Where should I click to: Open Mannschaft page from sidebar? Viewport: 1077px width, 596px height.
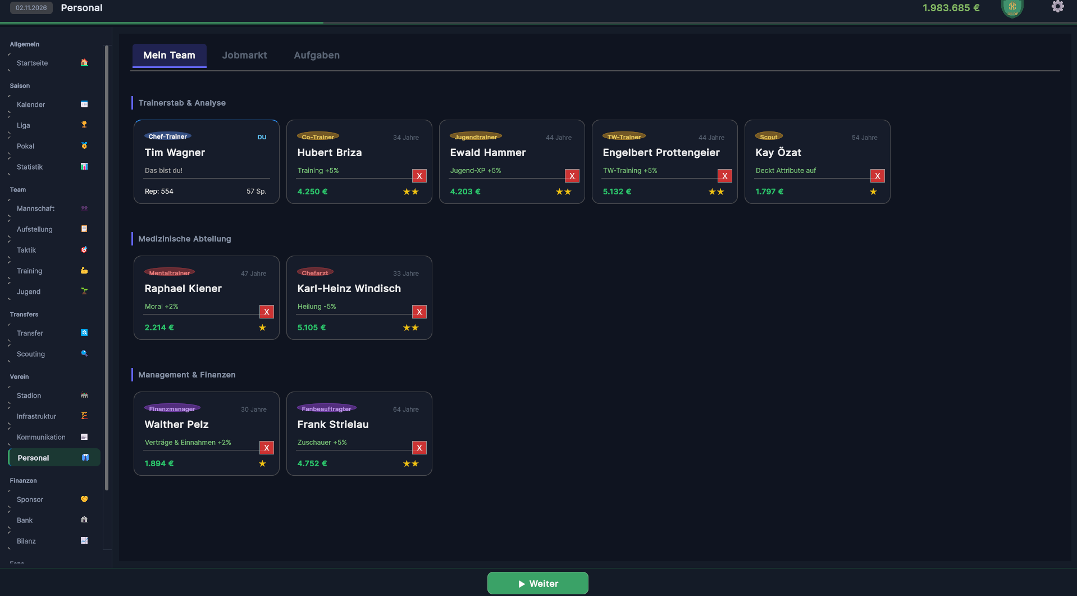pyautogui.click(x=53, y=208)
